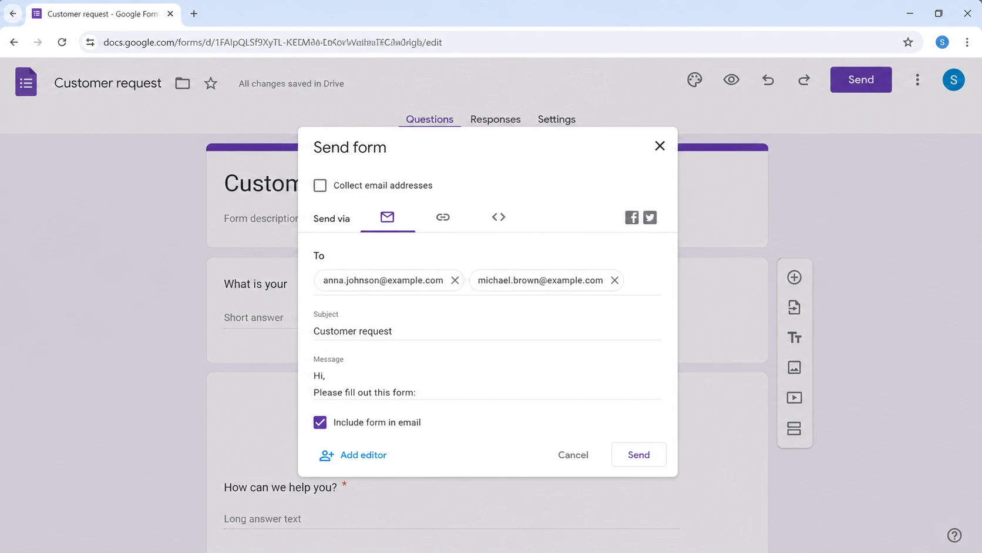Image resolution: width=982 pixels, height=553 pixels.
Task: Click the Subject field Customer request
Action: (x=487, y=331)
